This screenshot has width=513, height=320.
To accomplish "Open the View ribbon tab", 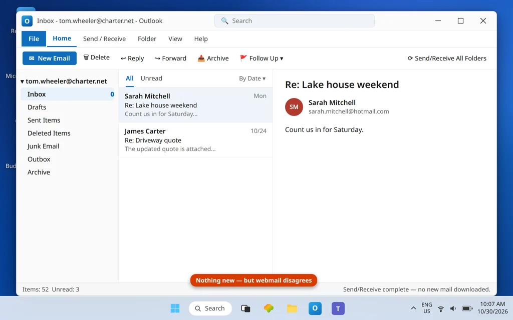I will (x=175, y=38).
